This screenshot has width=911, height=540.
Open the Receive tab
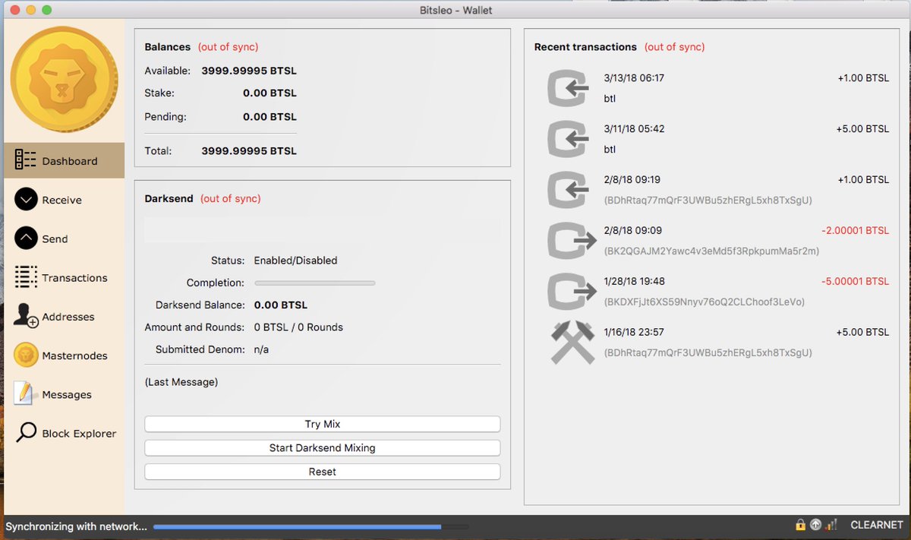pyautogui.click(x=64, y=200)
